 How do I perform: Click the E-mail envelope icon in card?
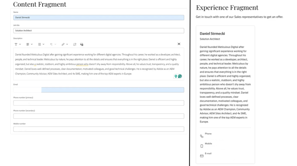pos(202,156)
